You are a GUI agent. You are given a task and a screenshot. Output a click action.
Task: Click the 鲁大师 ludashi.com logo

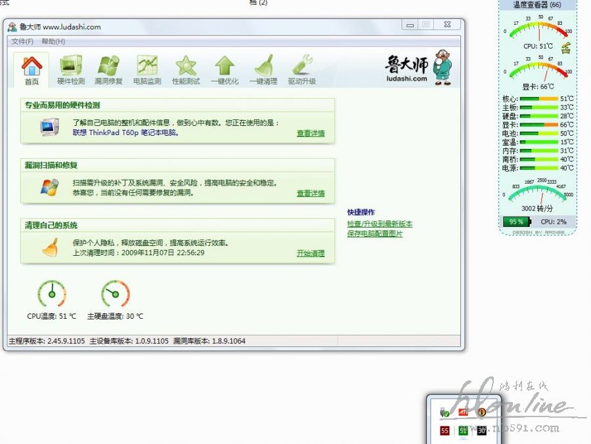(418, 68)
